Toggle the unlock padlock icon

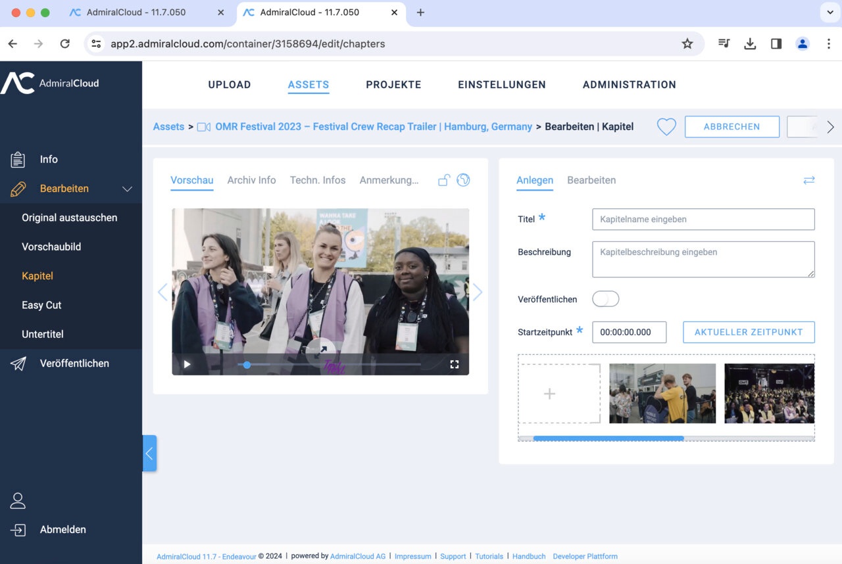pos(443,179)
